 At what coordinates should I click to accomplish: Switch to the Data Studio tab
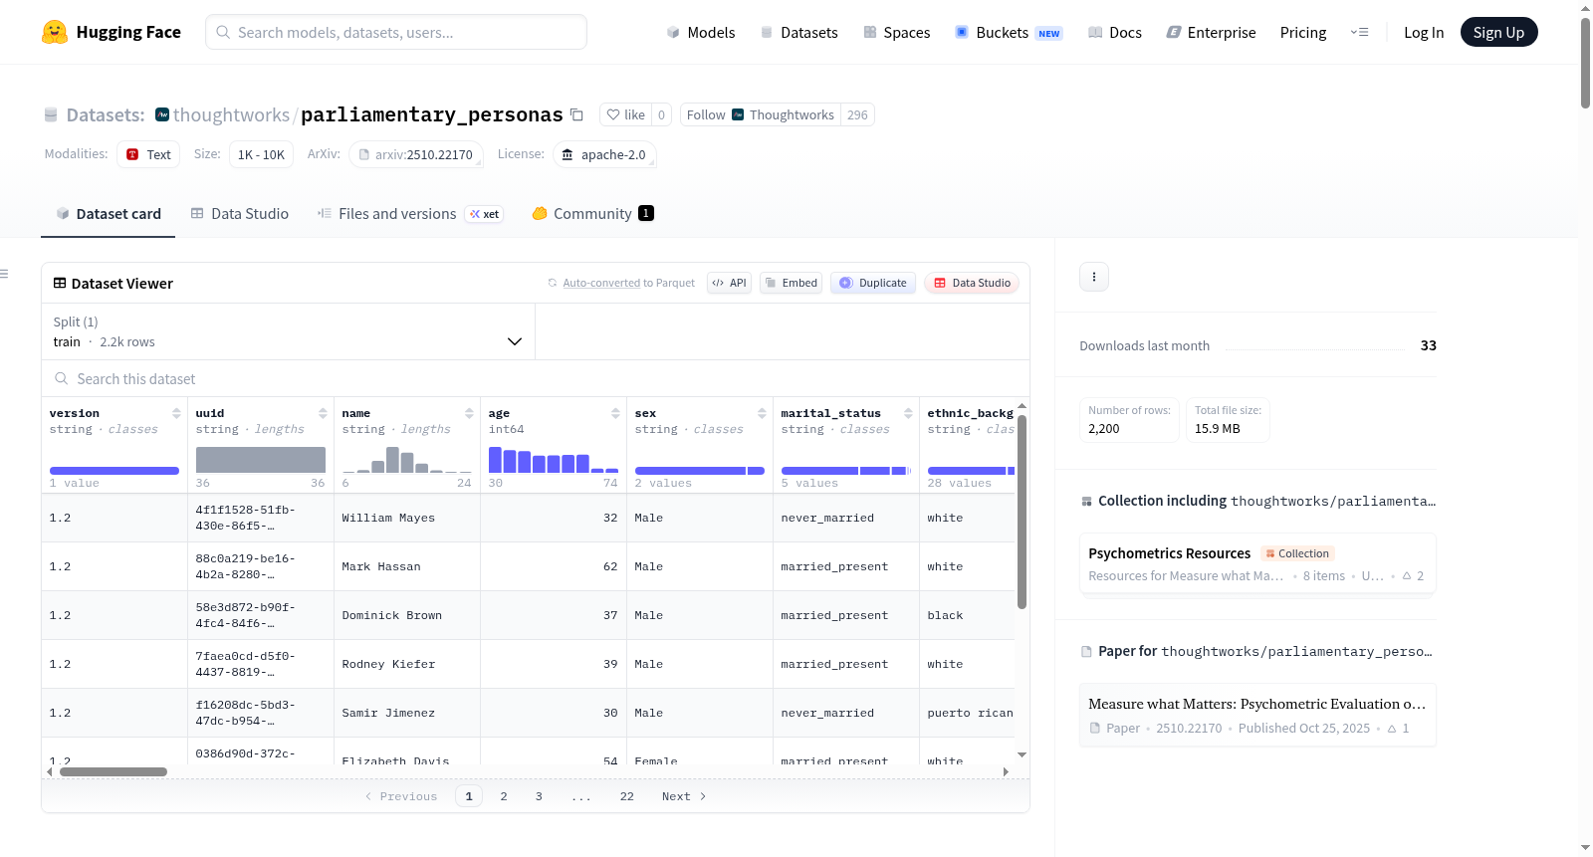pyautogui.click(x=240, y=213)
